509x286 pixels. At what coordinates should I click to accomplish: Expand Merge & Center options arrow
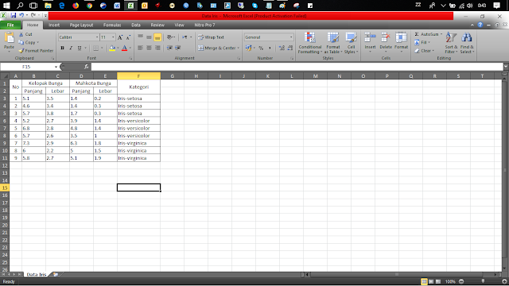point(239,48)
